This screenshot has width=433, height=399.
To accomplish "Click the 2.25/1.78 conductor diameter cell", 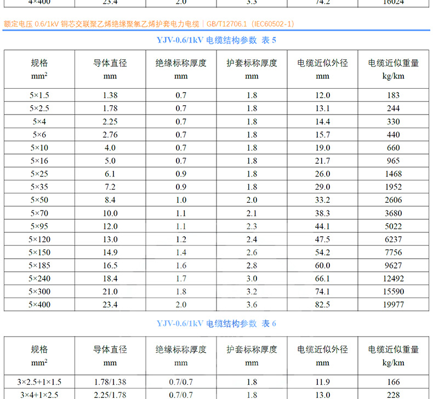I will pos(110,395).
